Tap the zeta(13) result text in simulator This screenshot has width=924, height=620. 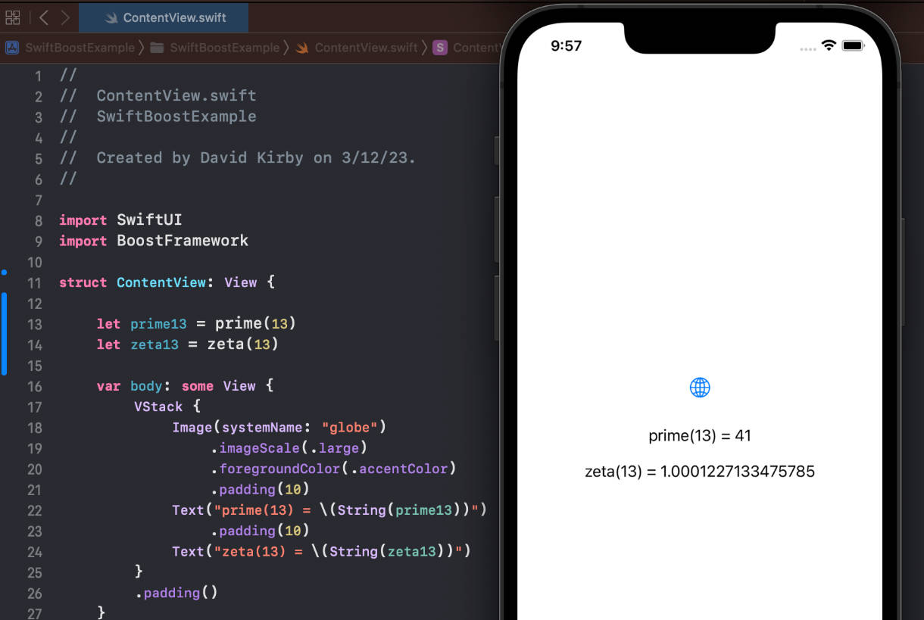700,472
